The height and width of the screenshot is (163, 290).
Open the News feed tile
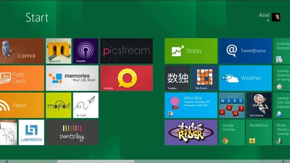(22, 105)
